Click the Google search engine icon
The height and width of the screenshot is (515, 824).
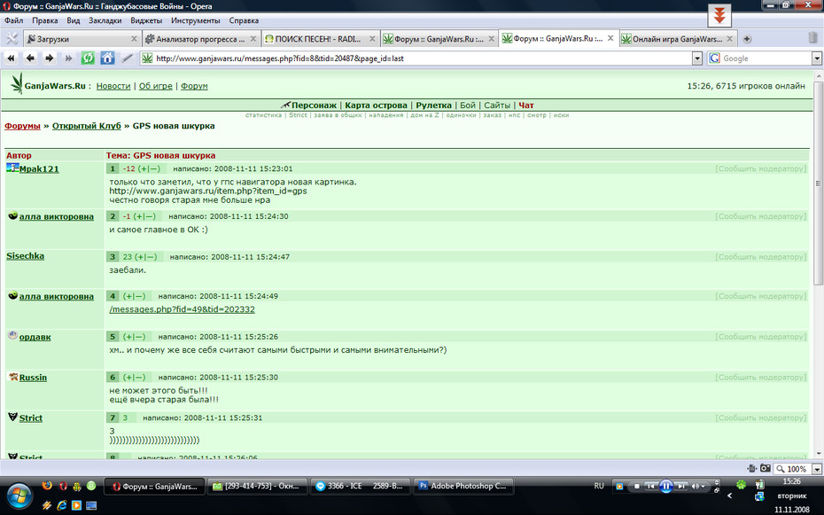pos(714,59)
